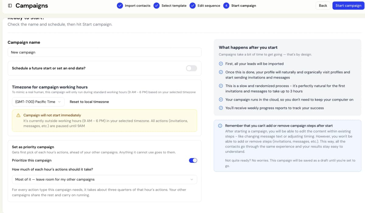365x213 pixels.
Task: Click 'How much of each hour's actions' label
Action: (x=52, y=169)
